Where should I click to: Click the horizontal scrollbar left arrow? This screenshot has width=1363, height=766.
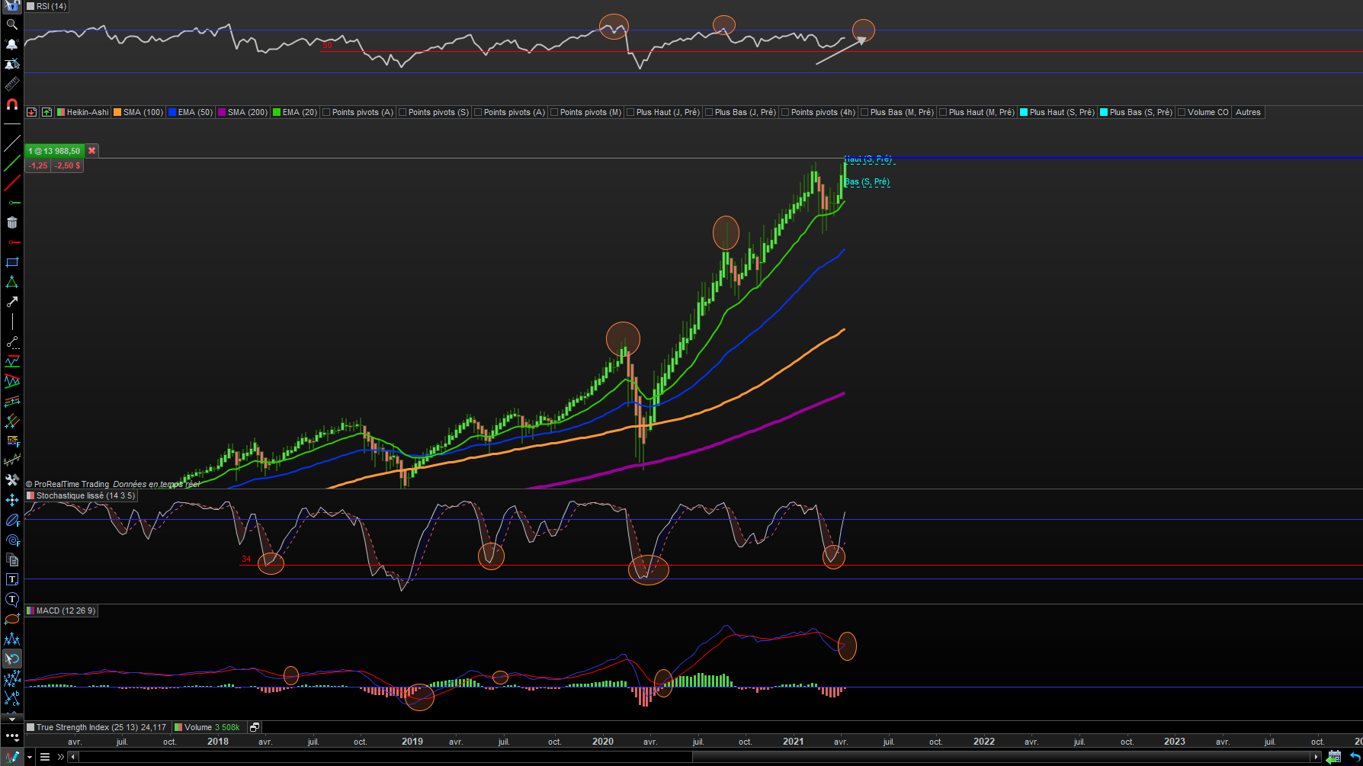coord(73,757)
